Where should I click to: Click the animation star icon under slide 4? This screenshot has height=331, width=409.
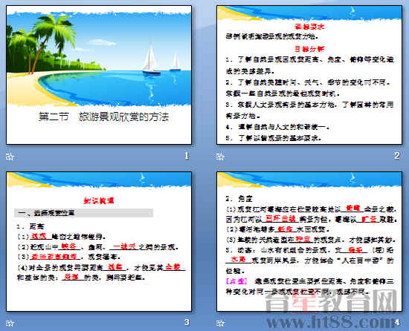pyautogui.click(x=220, y=323)
